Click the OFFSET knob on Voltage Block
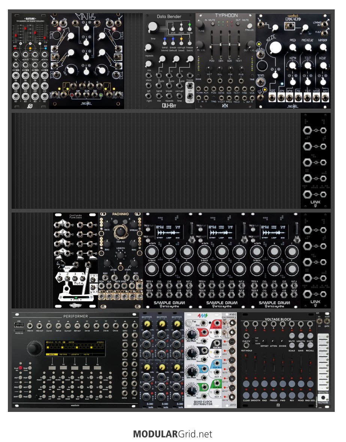Image resolution: width=346 pixels, height=442 pixels. (265, 341)
